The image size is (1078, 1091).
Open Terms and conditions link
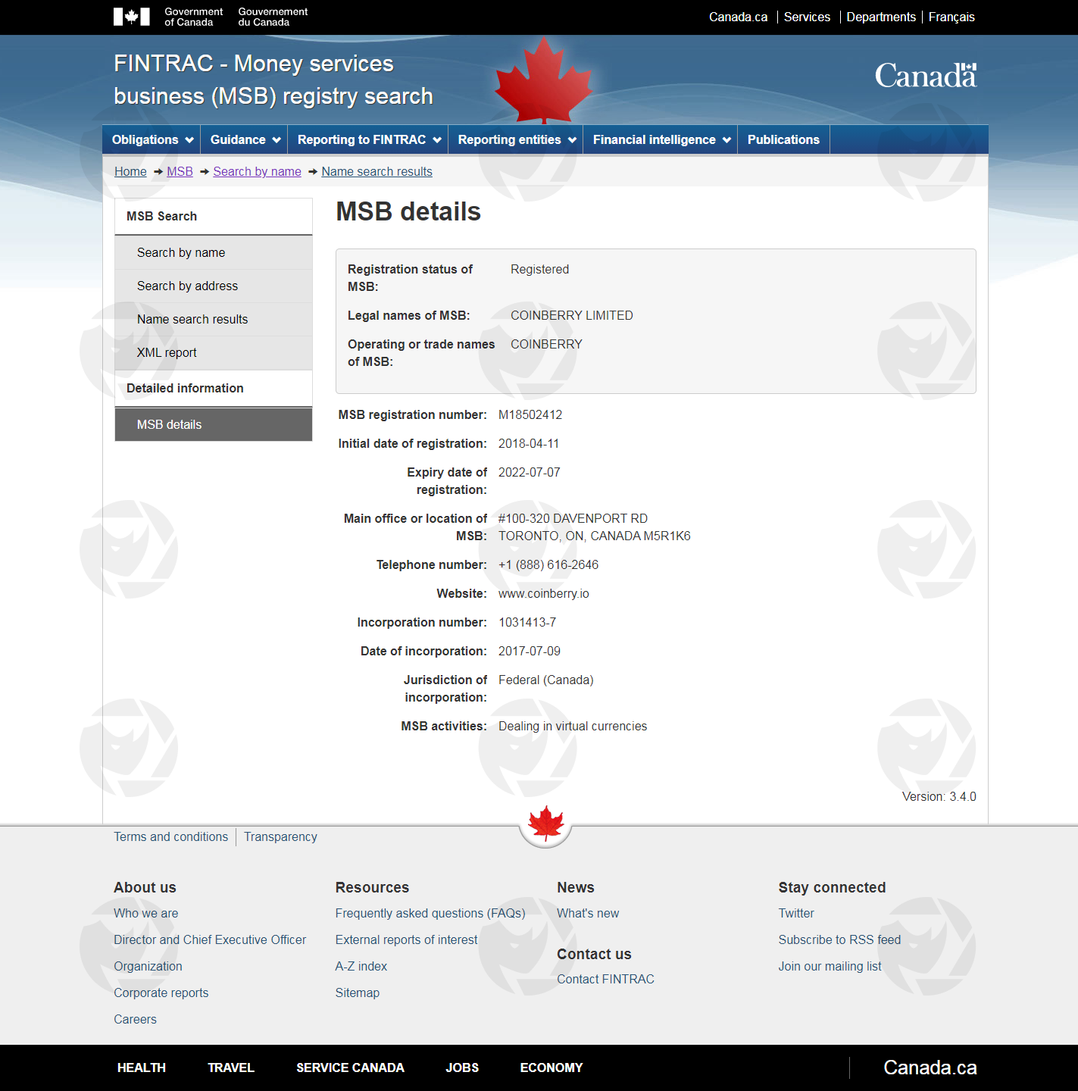tap(170, 836)
